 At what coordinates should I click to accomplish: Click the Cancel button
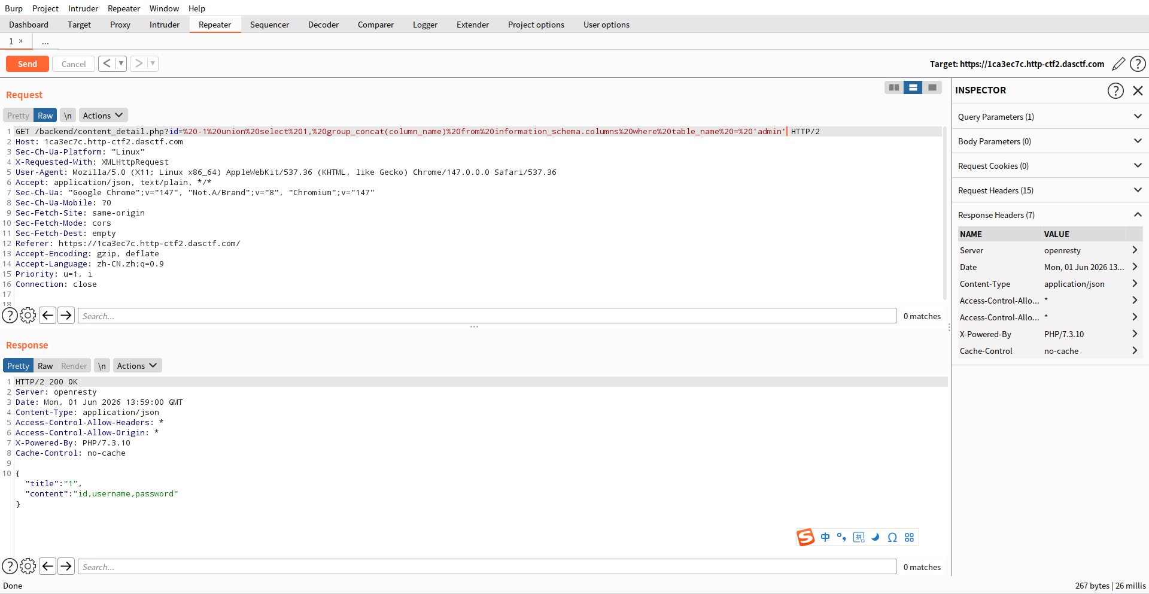click(74, 64)
